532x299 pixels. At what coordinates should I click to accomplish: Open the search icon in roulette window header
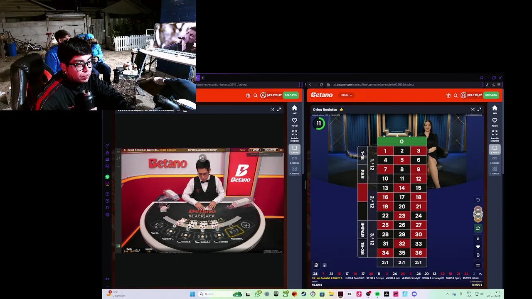(x=456, y=95)
